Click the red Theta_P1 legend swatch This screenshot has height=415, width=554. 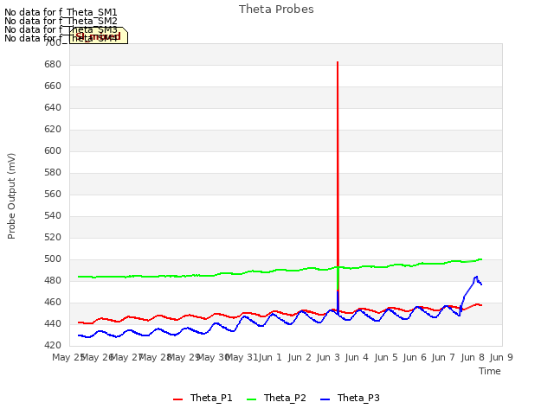pyautogui.click(x=177, y=399)
